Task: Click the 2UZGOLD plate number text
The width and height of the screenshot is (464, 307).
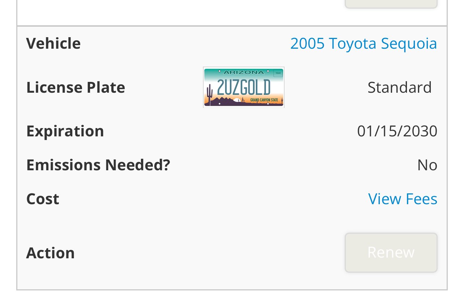Action: [x=244, y=87]
